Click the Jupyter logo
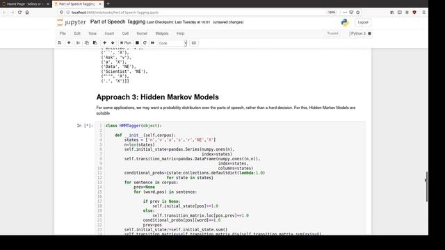 [x=71, y=22]
